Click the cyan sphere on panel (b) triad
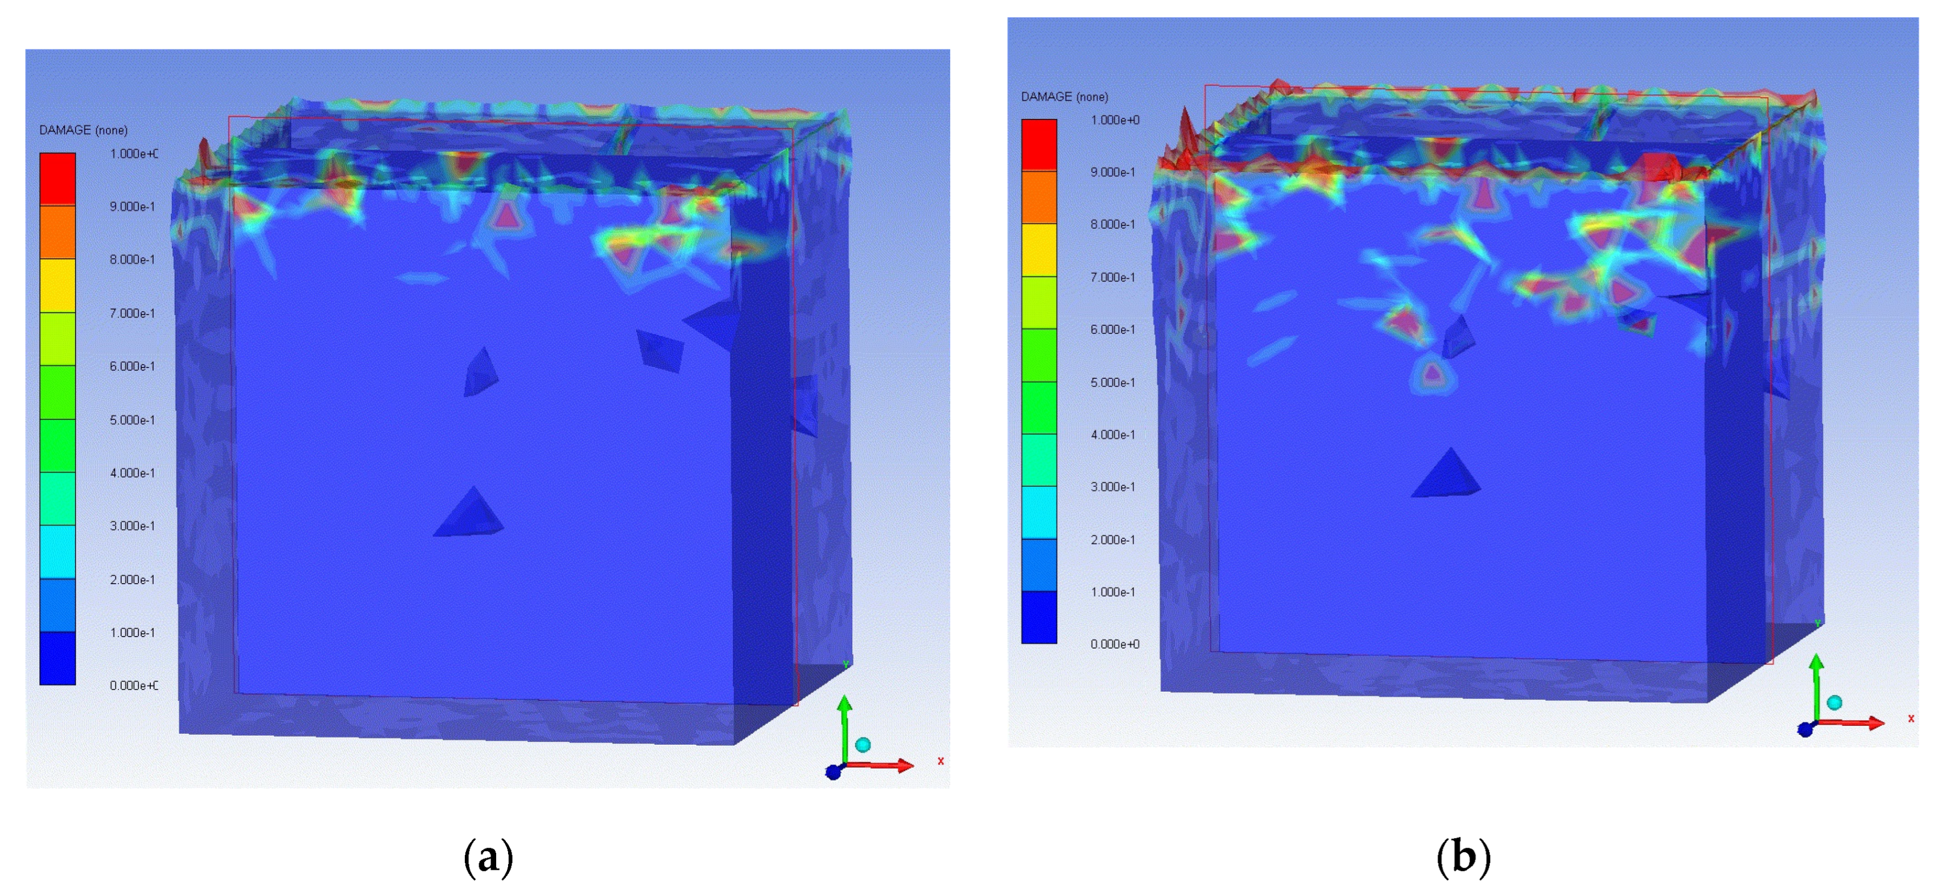This screenshot has width=1943, height=896. pyautogui.click(x=1834, y=702)
